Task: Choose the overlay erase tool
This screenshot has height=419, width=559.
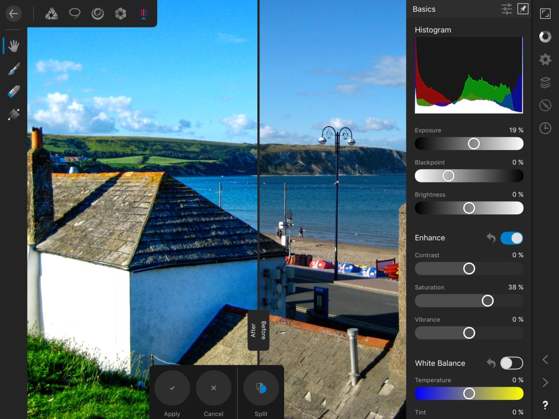Action: pyautogui.click(x=13, y=92)
